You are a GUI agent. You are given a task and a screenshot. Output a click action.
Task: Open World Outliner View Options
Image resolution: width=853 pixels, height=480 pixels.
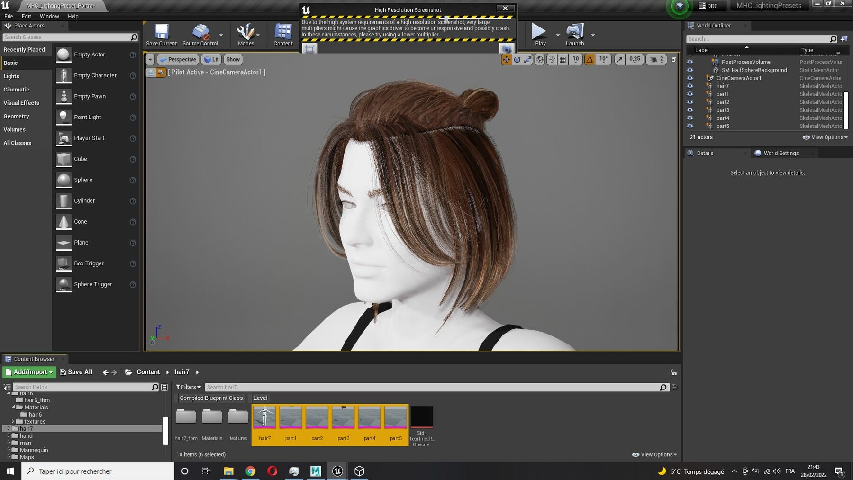pyautogui.click(x=825, y=137)
